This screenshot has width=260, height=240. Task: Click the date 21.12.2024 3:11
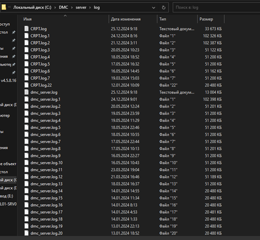click(124, 43)
